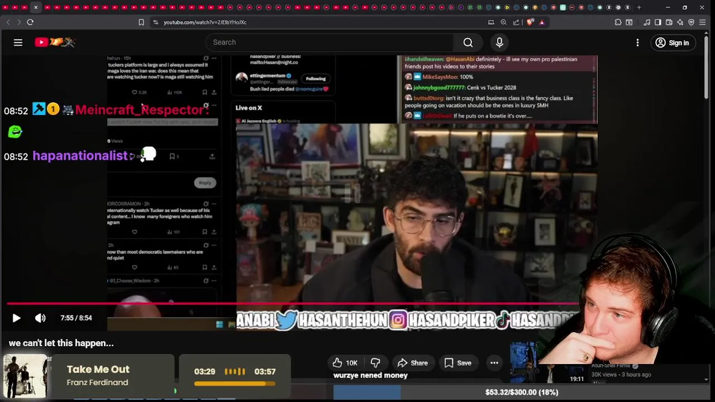Image resolution: width=715 pixels, height=402 pixels.
Task: Mute the video with the speaker icon
Action: pyautogui.click(x=40, y=318)
